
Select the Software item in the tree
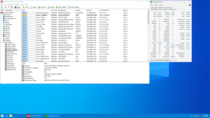tap(8, 34)
